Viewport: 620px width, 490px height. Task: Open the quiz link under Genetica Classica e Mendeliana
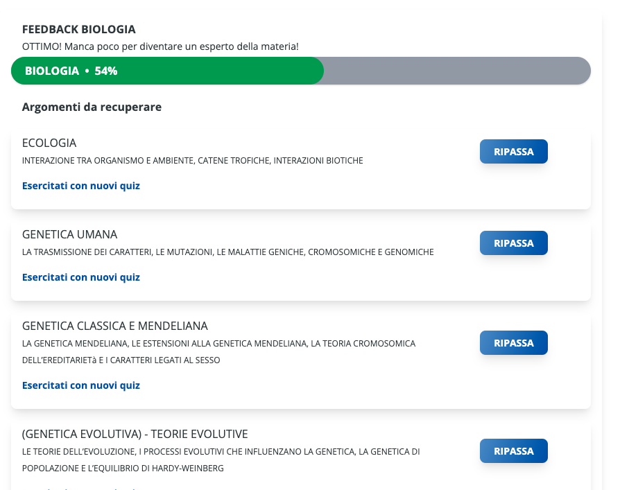pos(81,385)
